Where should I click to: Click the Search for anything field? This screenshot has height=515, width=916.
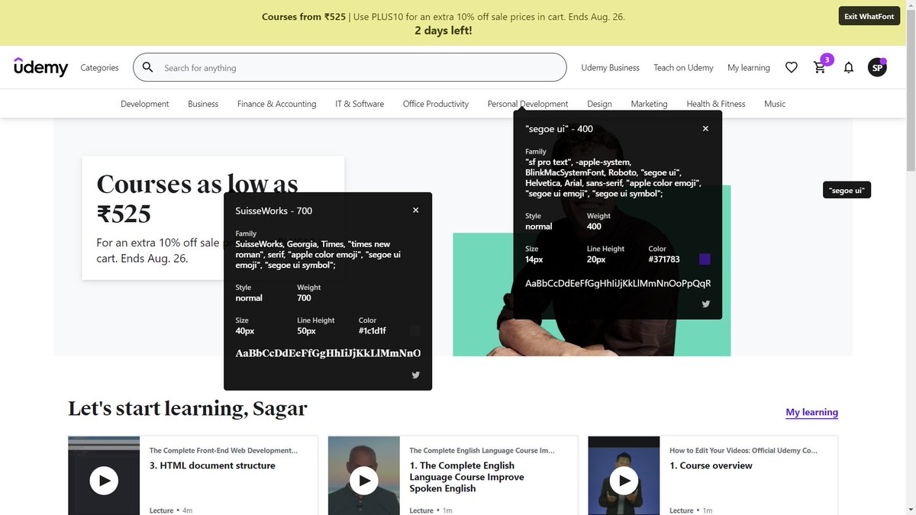click(350, 67)
